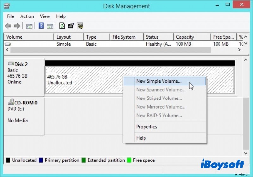Click the blue Primary partition legend swatch
The height and width of the screenshot is (177, 253).
coord(41,160)
